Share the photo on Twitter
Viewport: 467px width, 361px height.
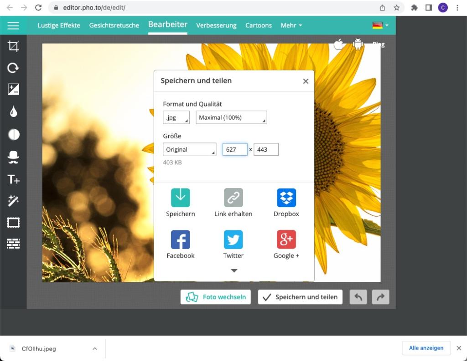[x=233, y=239]
